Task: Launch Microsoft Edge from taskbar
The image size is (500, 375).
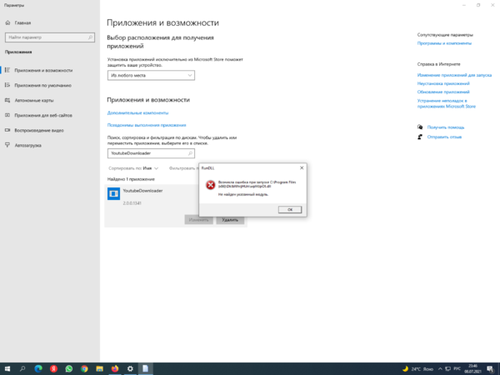Action: 38,369
